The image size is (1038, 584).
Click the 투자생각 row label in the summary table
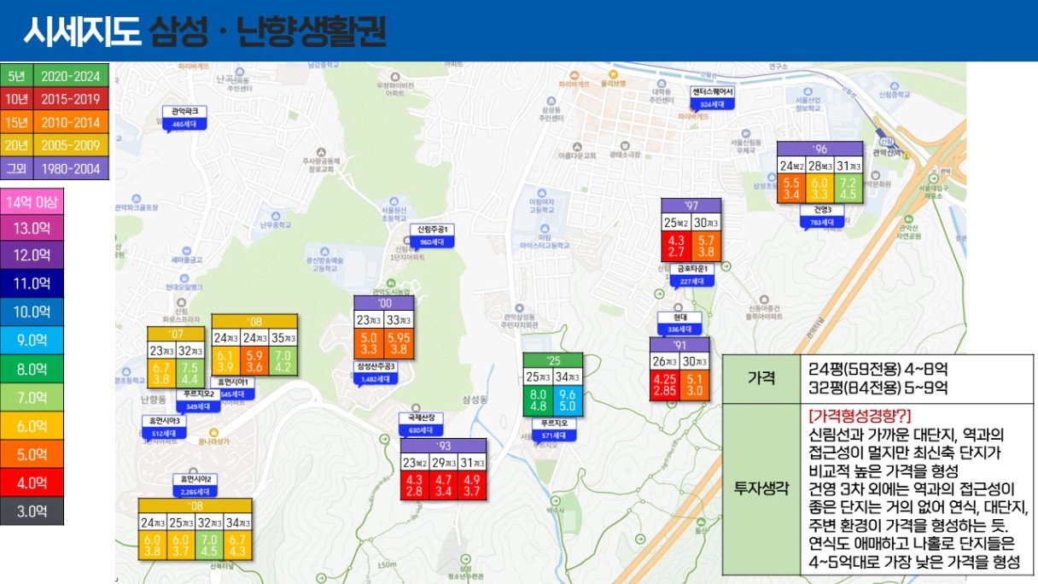(x=761, y=488)
